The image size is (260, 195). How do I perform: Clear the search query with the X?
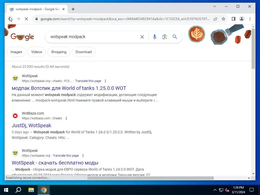coord(142,37)
